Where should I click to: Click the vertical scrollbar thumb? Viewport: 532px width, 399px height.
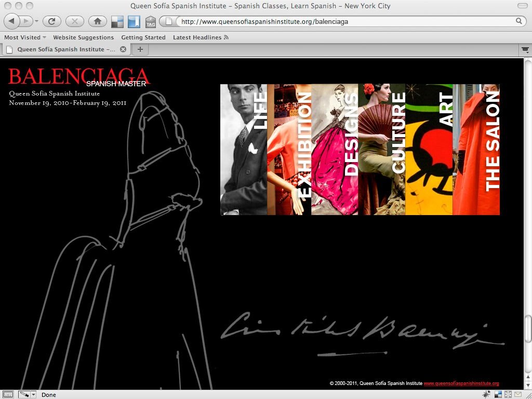tap(528, 328)
